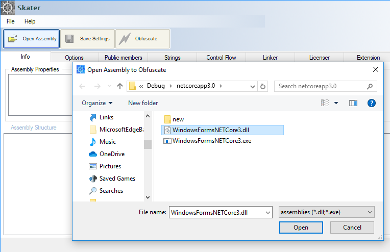Click navigation pane scroll down arrow
The image size is (390, 252).
(148, 197)
